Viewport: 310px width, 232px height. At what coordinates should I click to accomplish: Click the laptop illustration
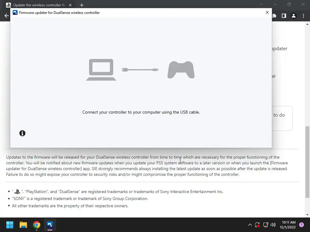(101, 70)
